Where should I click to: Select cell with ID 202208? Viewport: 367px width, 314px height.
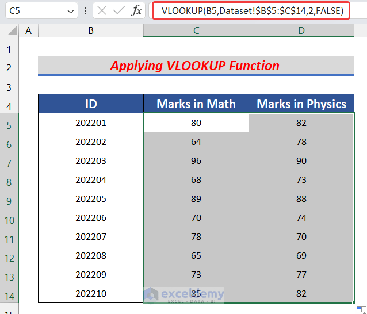[x=91, y=255]
